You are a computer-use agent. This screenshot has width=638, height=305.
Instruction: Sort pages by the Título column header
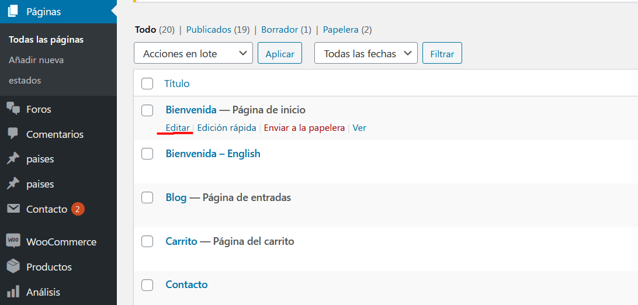(x=176, y=84)
